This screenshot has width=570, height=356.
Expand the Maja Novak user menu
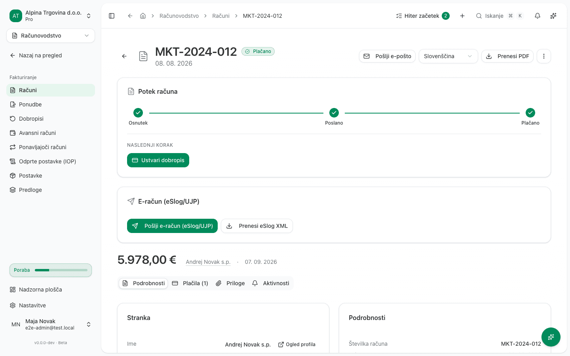tap(51, 324)
